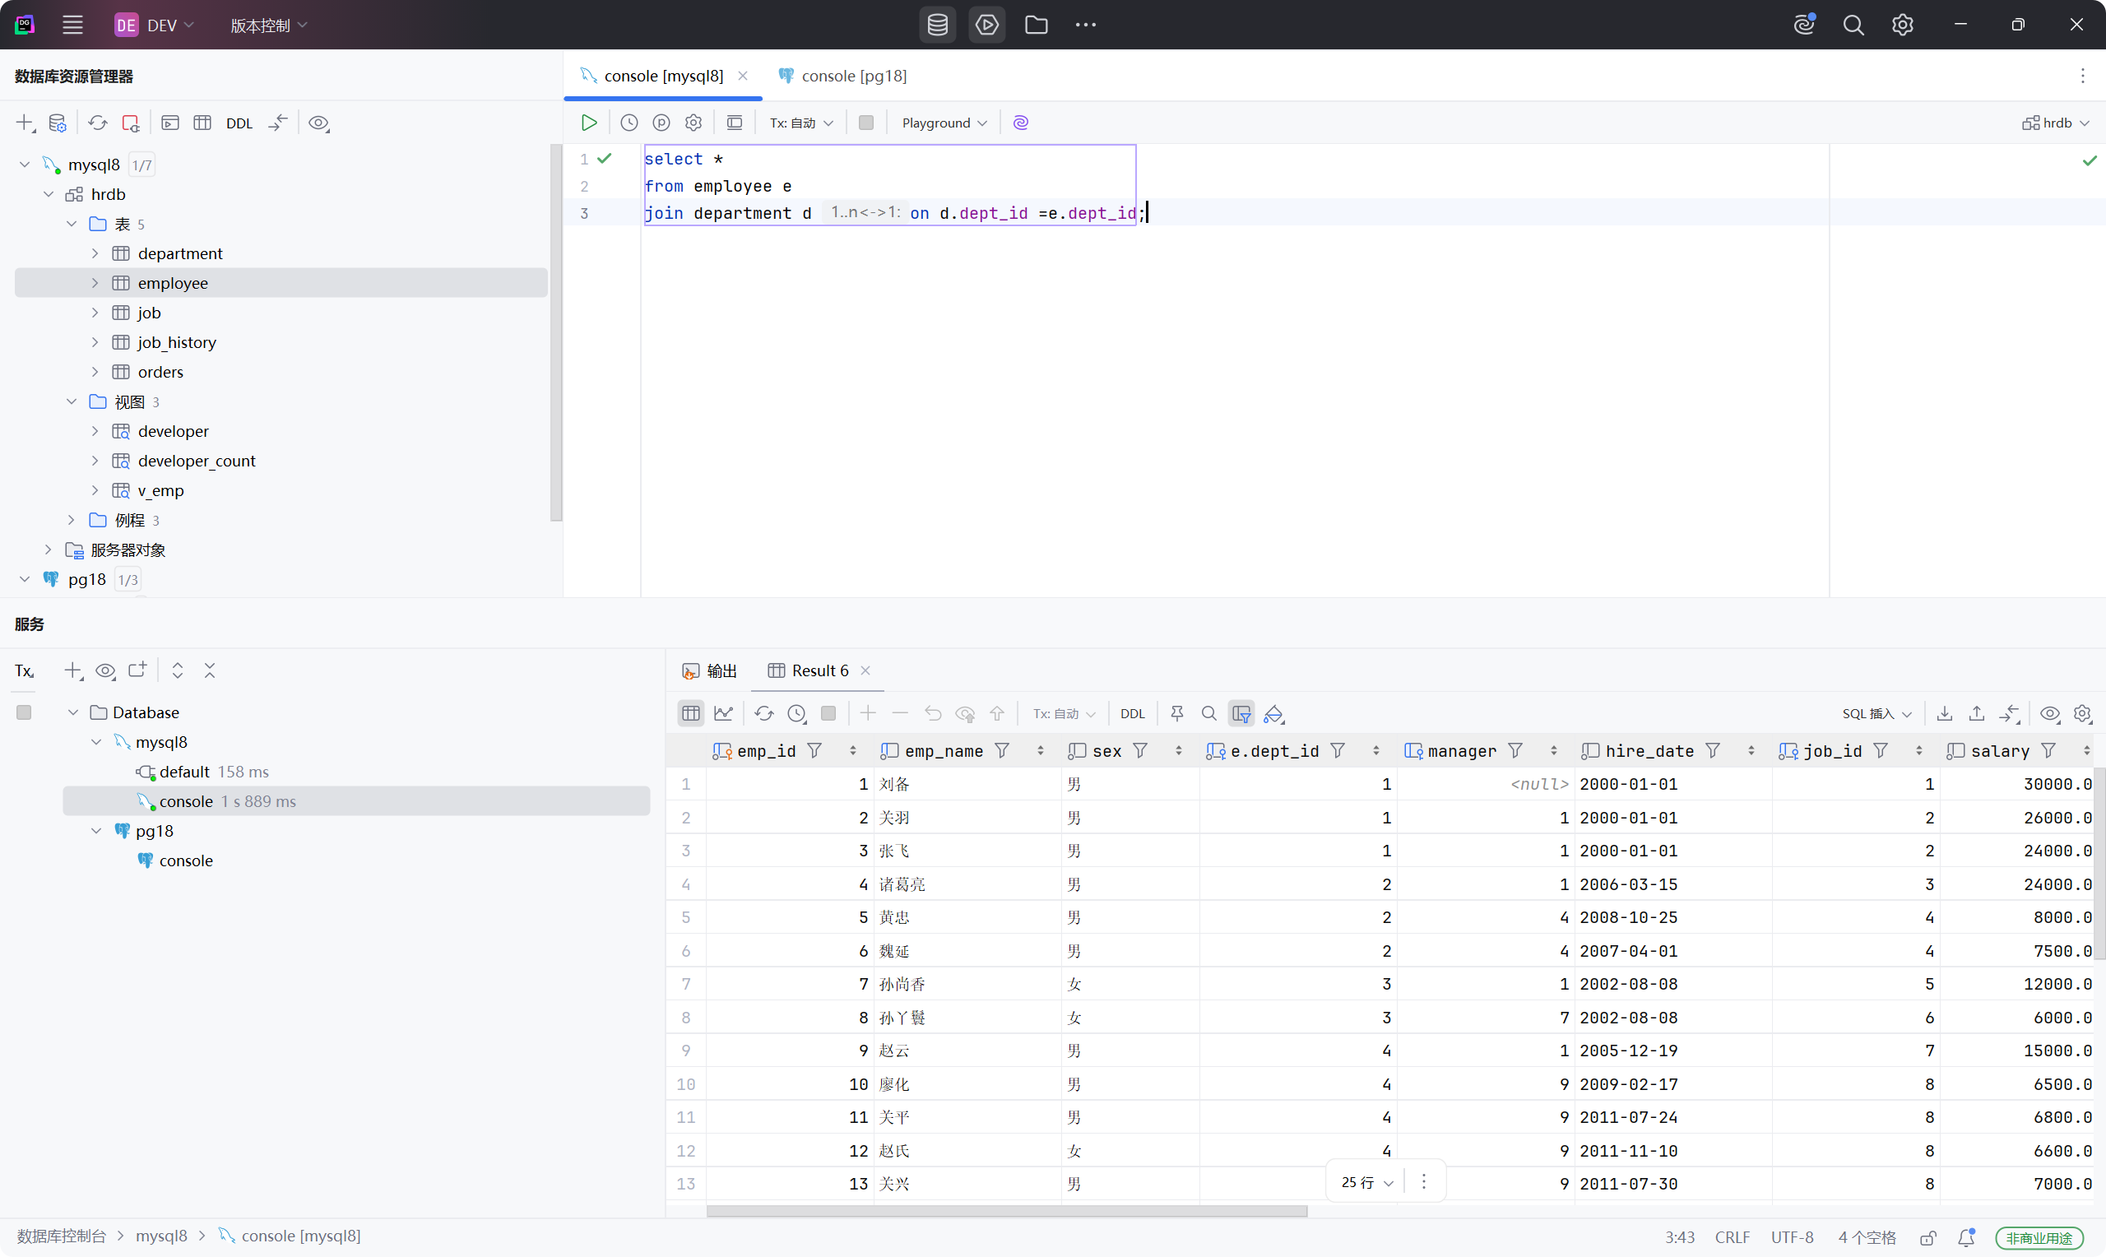Run the query with Execute button
2106x1257 pixels.
tap(588, 123)
